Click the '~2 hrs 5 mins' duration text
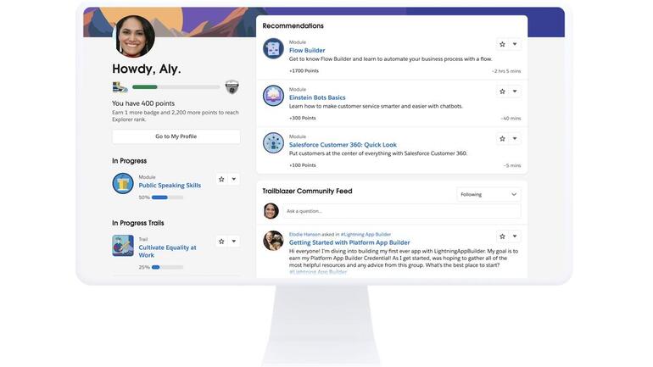 click(x=506, y=71)
